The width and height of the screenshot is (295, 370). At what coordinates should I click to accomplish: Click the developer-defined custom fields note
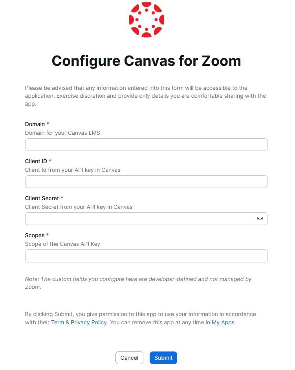click(x=138, y=283)
